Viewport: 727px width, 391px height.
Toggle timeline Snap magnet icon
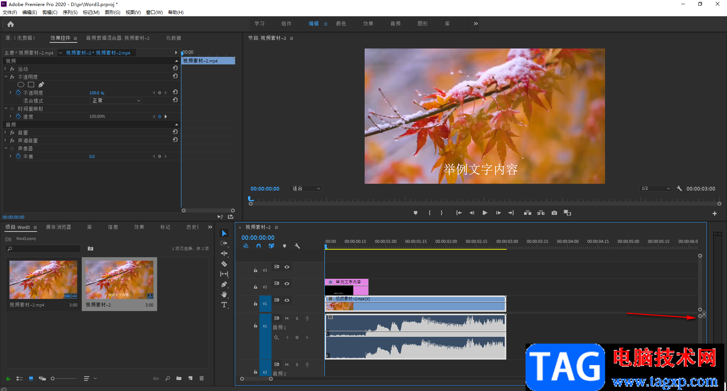259,246
